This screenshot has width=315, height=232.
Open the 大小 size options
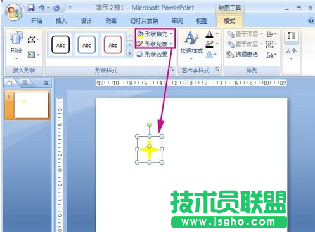pyautogui.click(x=291, y=45)
